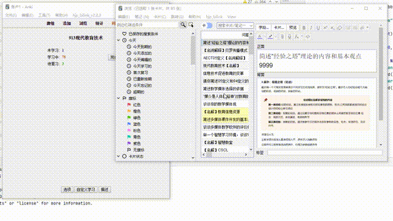Open Tools menu in main Anki window
Screen dimensions: 393x221
(x=44, y=15)
